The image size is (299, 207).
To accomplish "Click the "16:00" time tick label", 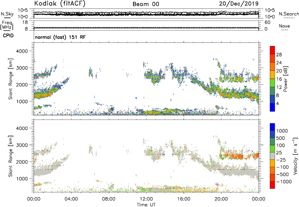I will (184, 199).
